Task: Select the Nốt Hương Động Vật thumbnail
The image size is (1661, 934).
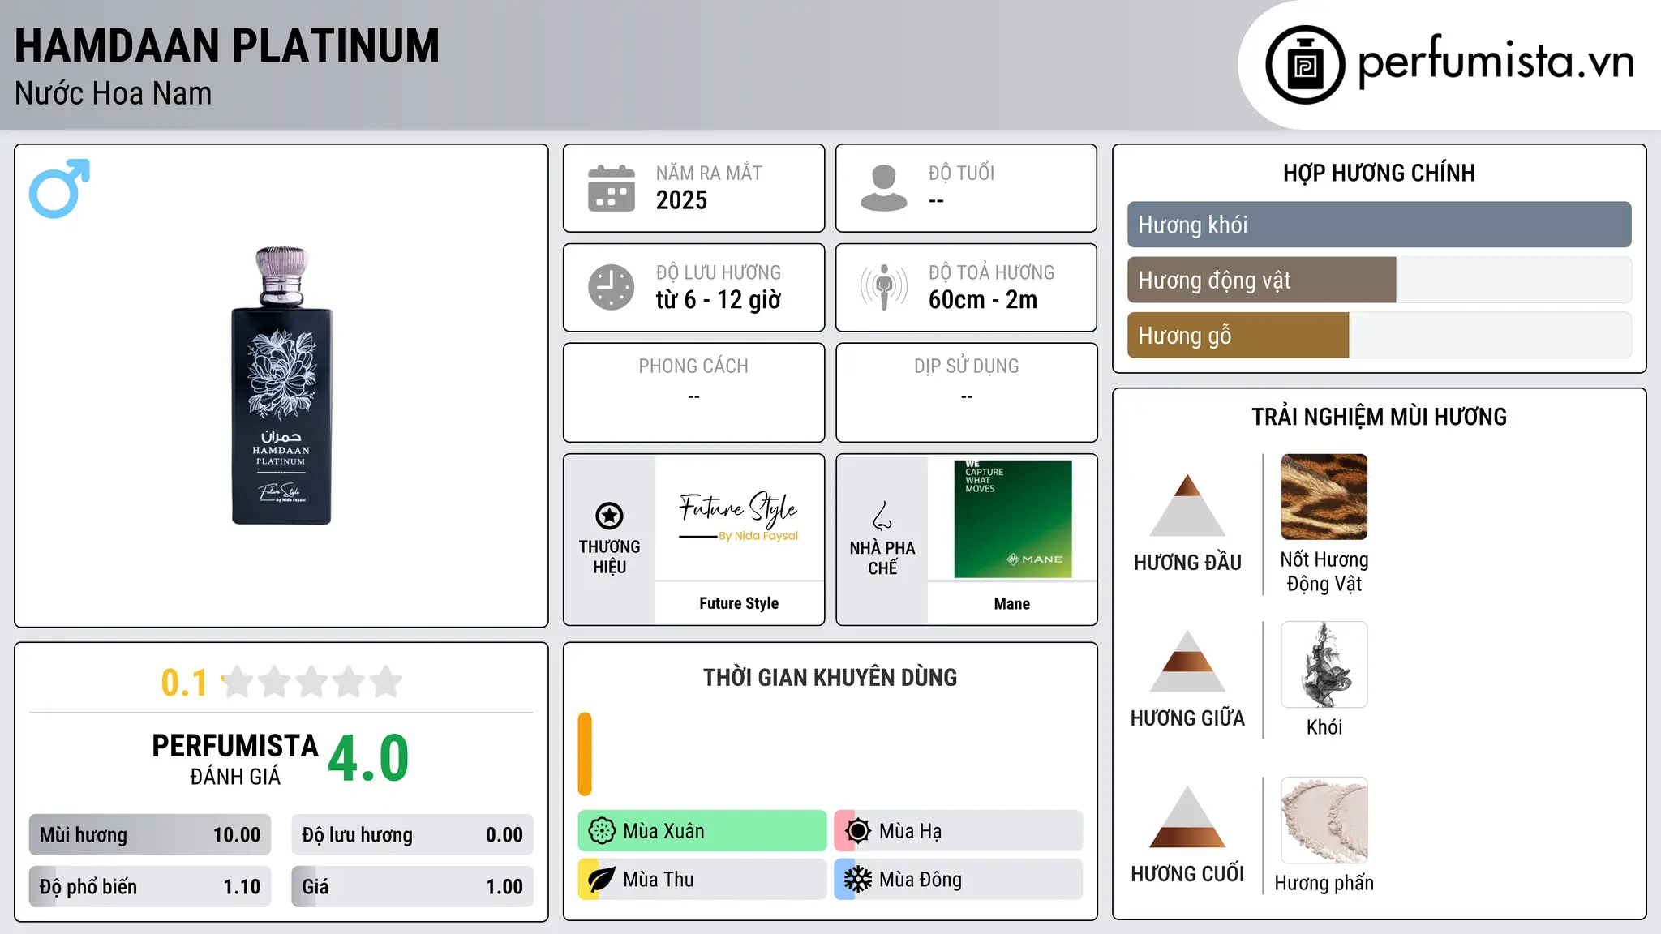Action: pos(1324,497)
